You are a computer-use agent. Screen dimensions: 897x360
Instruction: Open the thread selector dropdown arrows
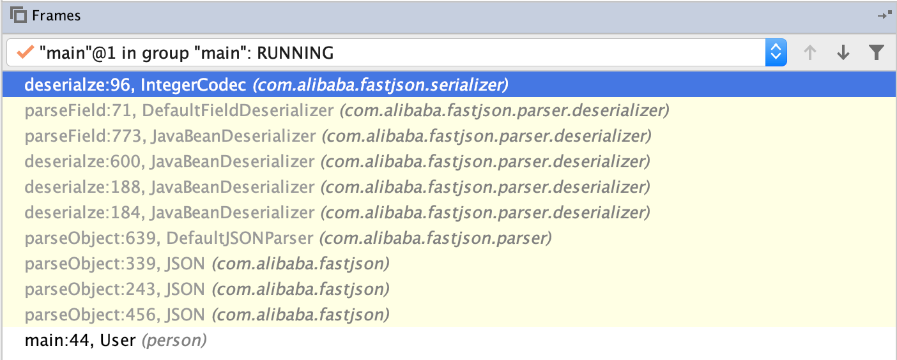[x=776, y=53]
